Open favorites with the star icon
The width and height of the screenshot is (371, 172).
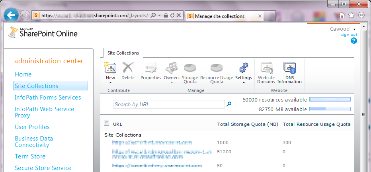352,16
